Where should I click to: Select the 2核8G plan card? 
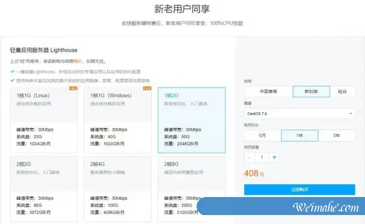pyautogui.click(x=191, y=189)
